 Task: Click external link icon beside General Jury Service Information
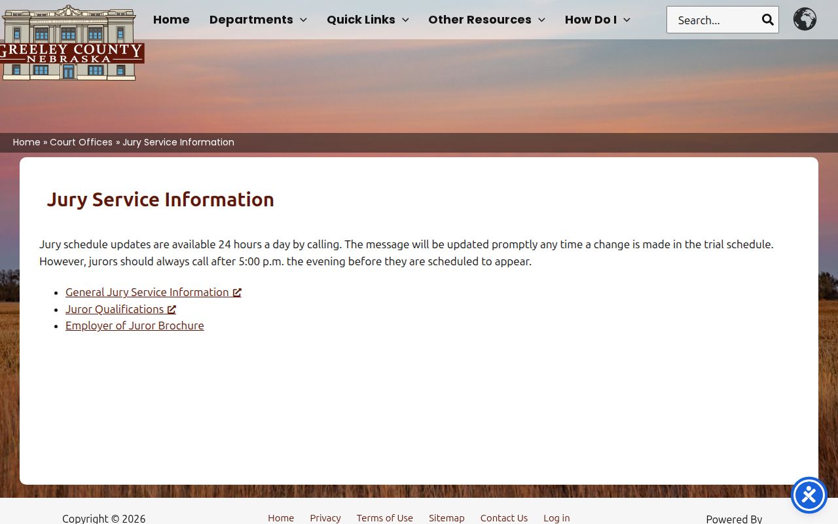pos(237,293)
